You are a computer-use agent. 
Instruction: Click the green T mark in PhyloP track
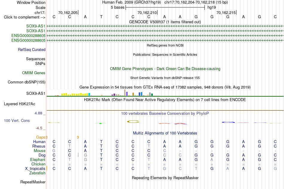pyautogui.click(x=100, y=123)
